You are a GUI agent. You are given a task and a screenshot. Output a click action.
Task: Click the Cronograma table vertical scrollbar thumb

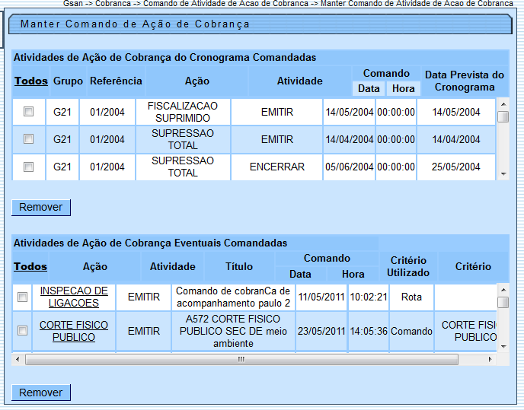[x=503, y=117]
